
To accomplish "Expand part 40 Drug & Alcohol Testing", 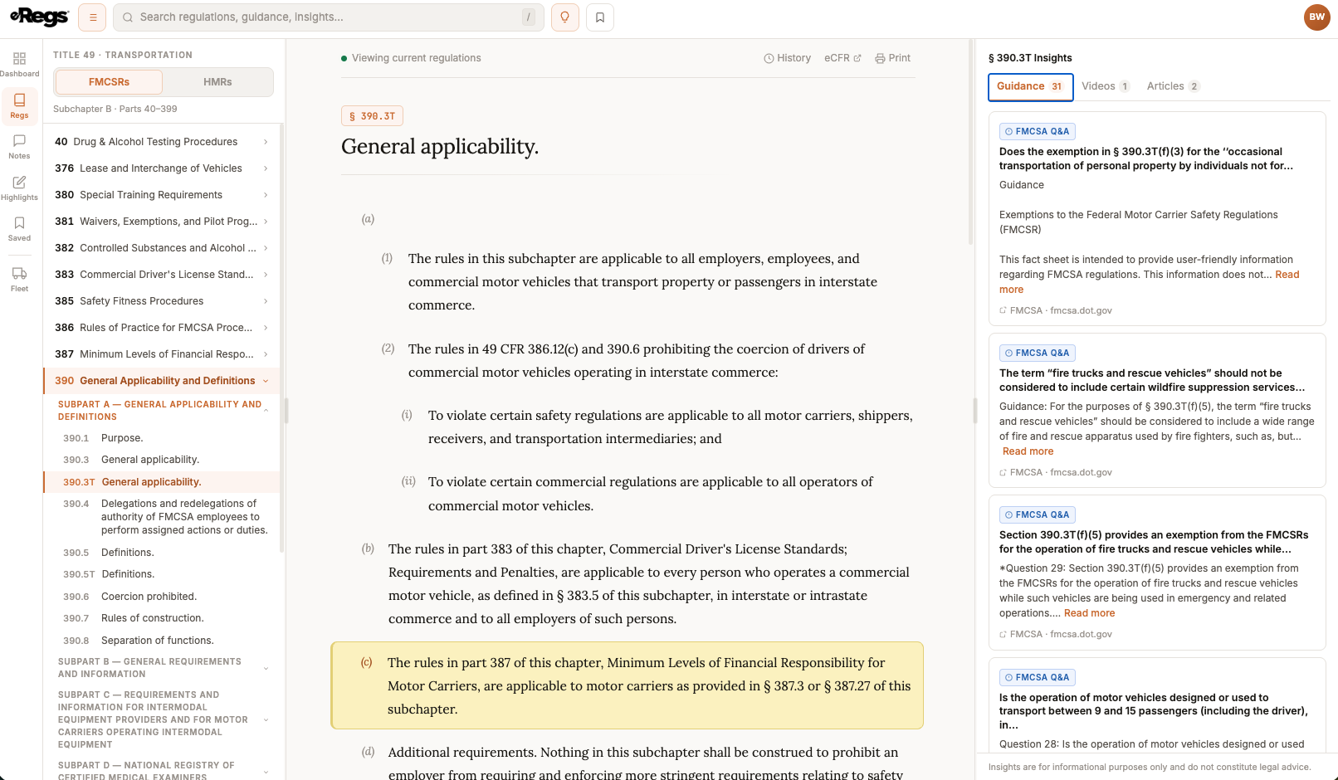I will coord(162,142).
